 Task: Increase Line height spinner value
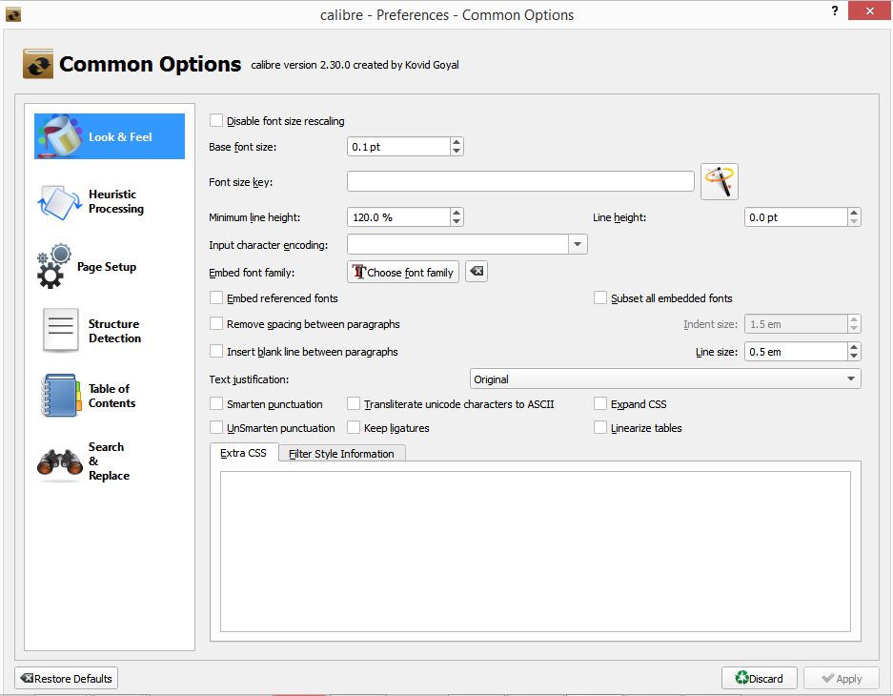click(x=854, y=213)
